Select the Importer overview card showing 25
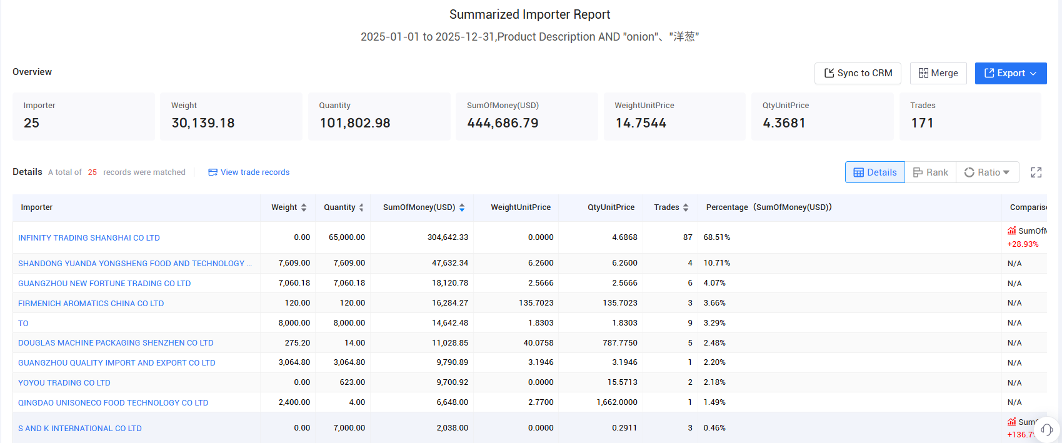This screenshot has height=443, width=1062. [84, 116]
